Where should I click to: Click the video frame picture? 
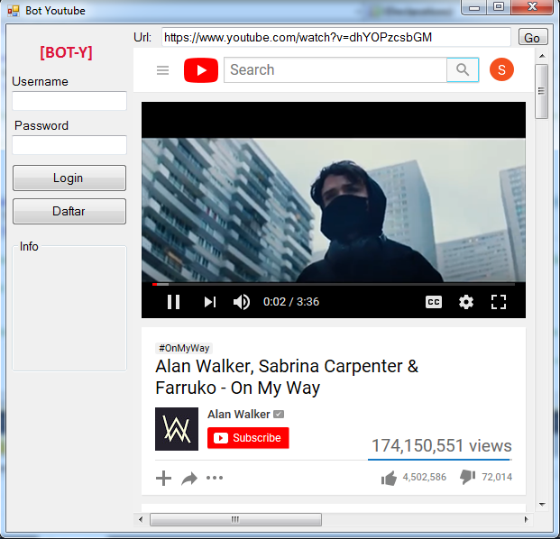coord(334,210)
